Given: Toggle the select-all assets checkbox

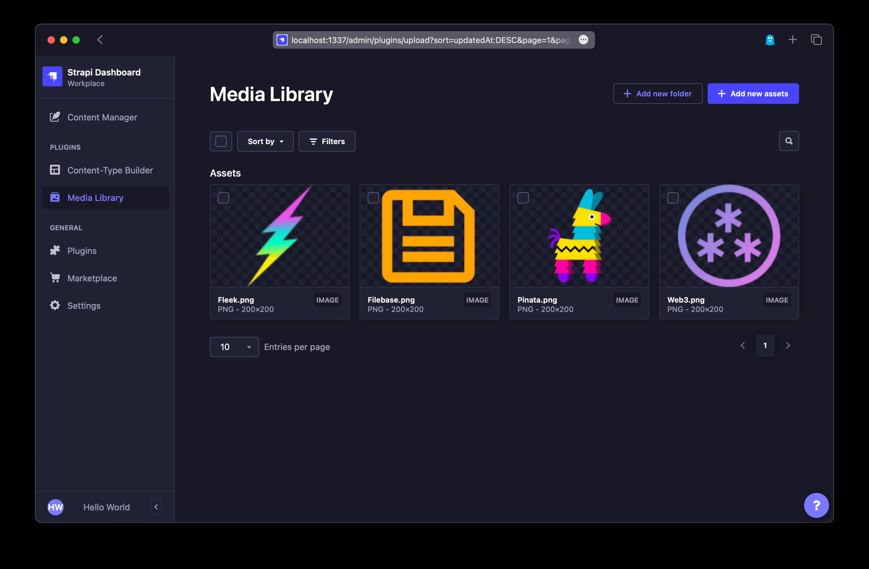Looking at the screenshot, I should point(221,141).
